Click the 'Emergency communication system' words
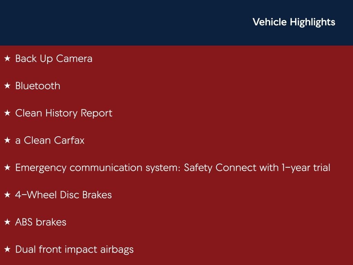 point(97,168)
